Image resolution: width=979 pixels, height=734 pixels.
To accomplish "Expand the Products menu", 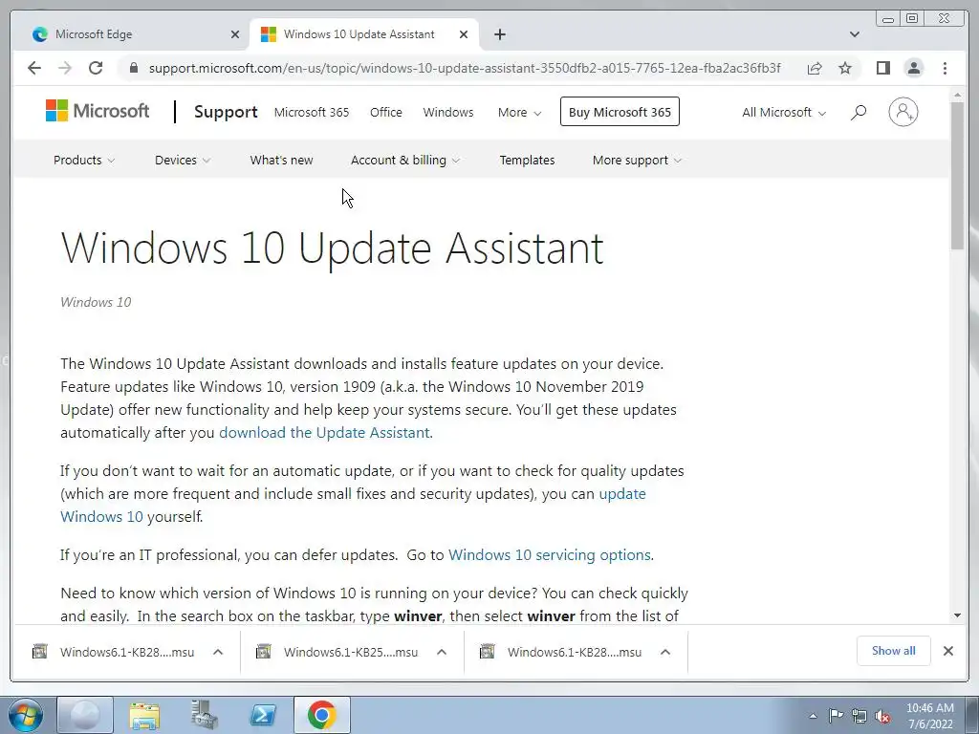I will tap(84, 160).
